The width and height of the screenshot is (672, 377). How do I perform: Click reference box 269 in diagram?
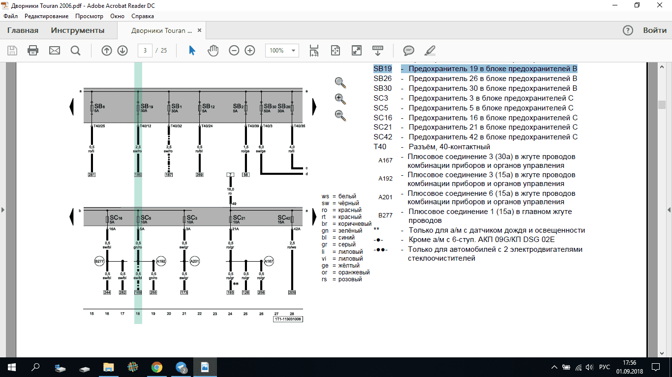pyautogui.click(x=199, y=174)
